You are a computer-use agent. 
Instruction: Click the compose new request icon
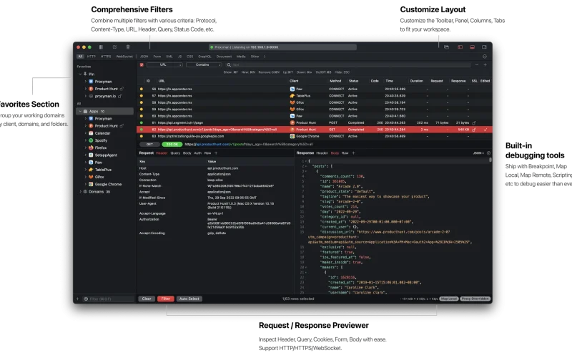tap(114, 47)
